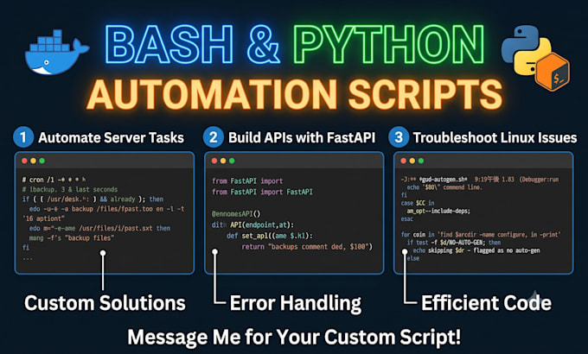The height and width of the screenshot is (354, 588).
Task: Click the "'16 aptiont"" code line
Action: tap(43, 218)
